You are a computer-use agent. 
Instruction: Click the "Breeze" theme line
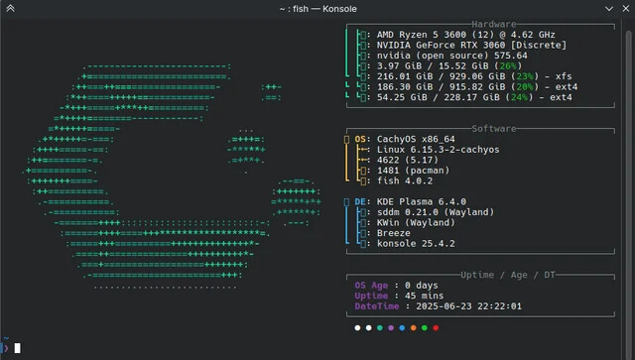coord(393,233)
